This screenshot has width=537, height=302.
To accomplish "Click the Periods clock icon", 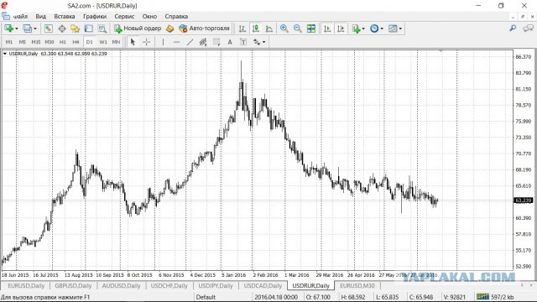I will 374,29.
